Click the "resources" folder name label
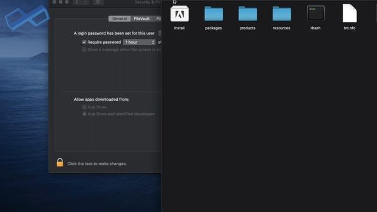The height and width of the screenshot is (212, 377). (x=282, y=28)
